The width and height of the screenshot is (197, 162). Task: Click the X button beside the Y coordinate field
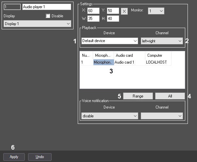pos(124,11)
